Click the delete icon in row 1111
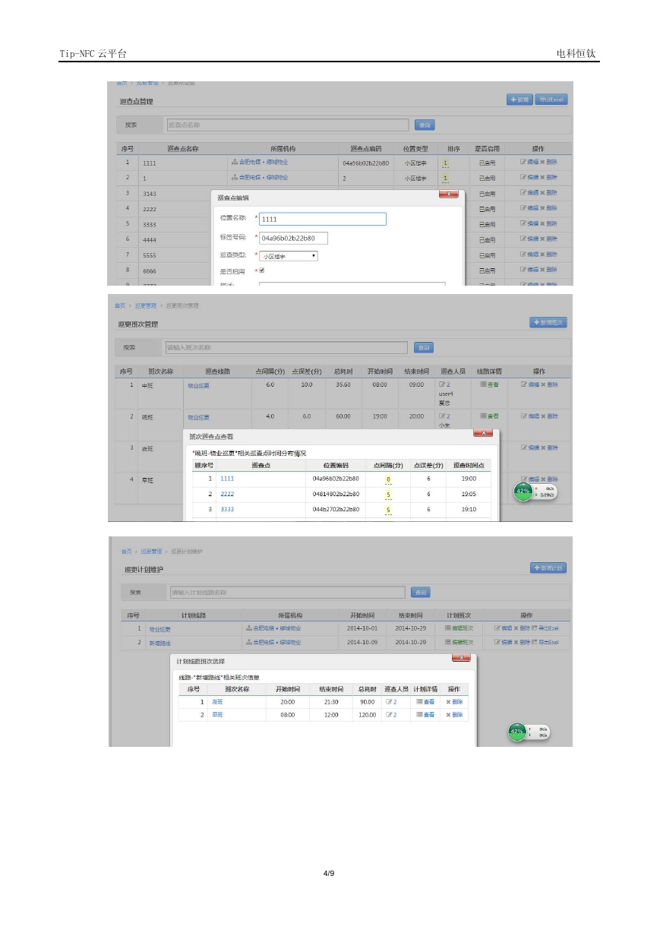 click(542, 162)
